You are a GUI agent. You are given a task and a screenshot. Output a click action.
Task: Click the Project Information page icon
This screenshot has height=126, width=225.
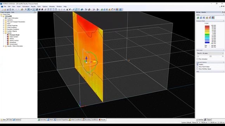[x=6, y=18]
